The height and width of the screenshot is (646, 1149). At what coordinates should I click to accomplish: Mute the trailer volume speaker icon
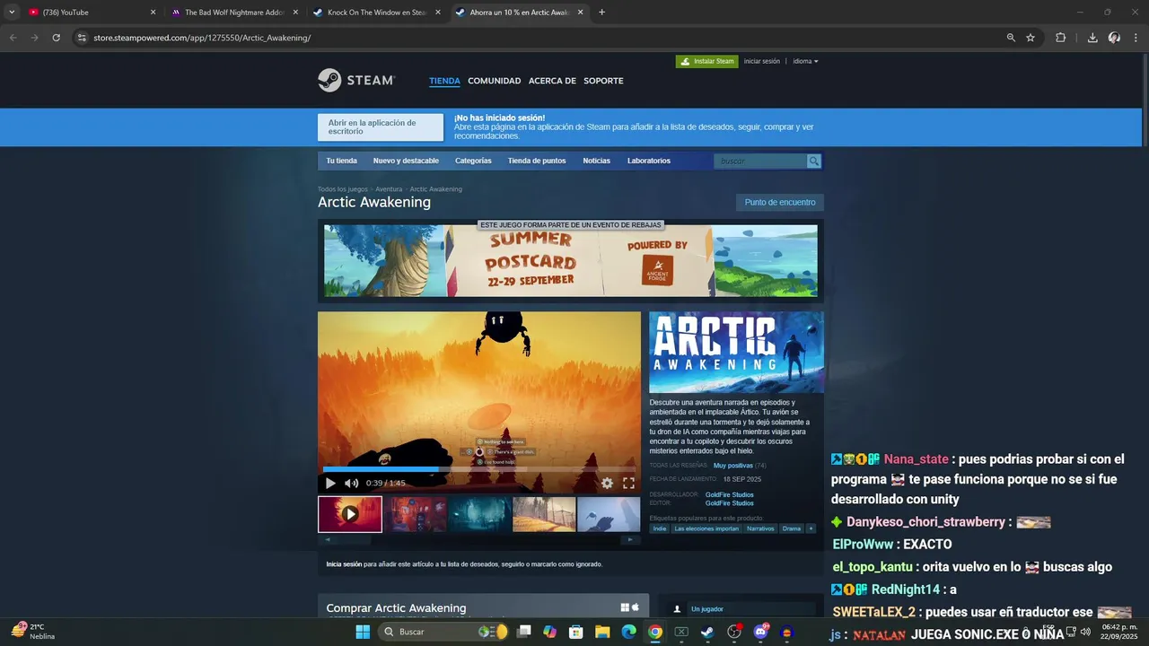coord(351,483)
